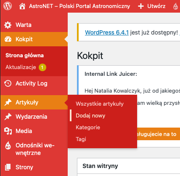Select Kokpit in the sidebar
The width and height of the screenshot is (180, 176).
point(34,39)
